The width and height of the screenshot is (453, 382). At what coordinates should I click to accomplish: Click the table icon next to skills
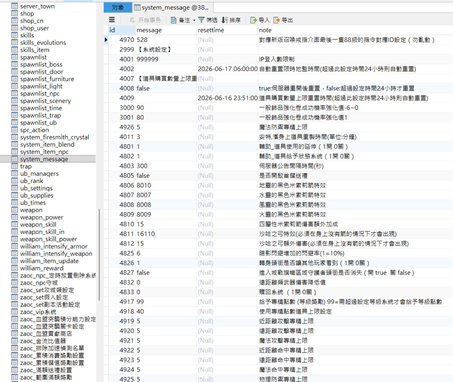(x=15, y=35)
